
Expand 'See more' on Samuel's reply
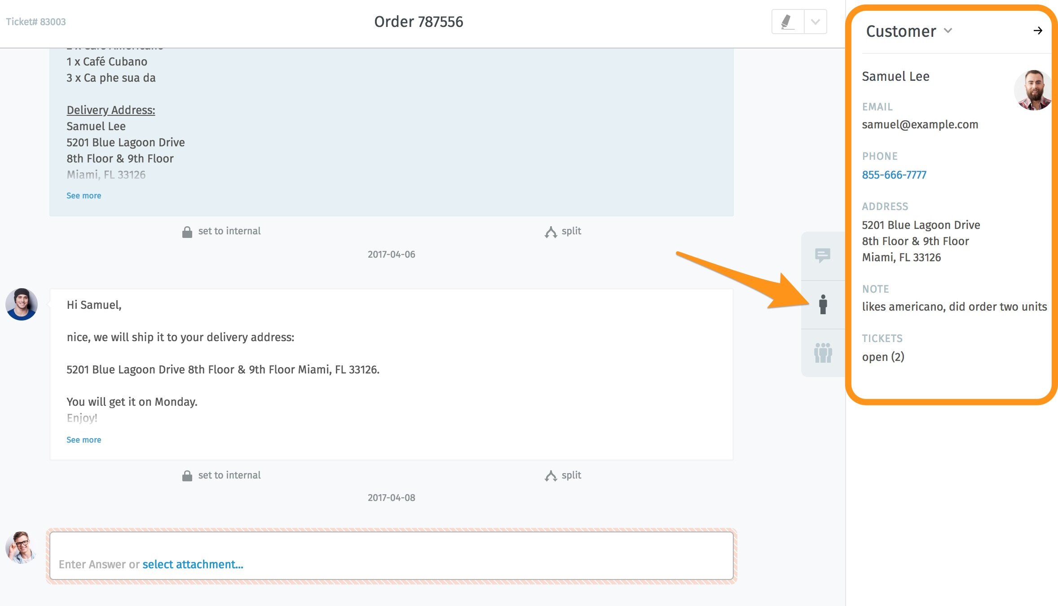[84, 439]
